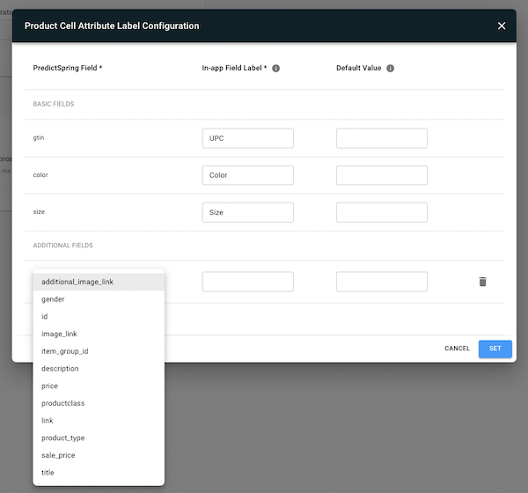
Task: Click the size field name
Action: (39, 211)
